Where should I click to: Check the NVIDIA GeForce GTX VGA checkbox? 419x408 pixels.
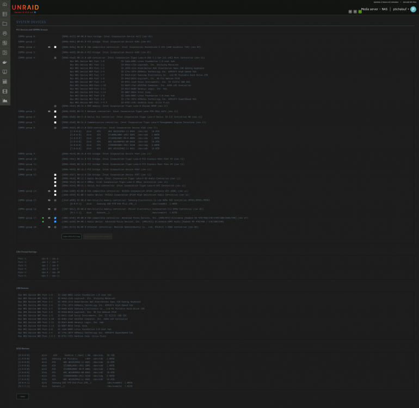[x=56, y=191]
